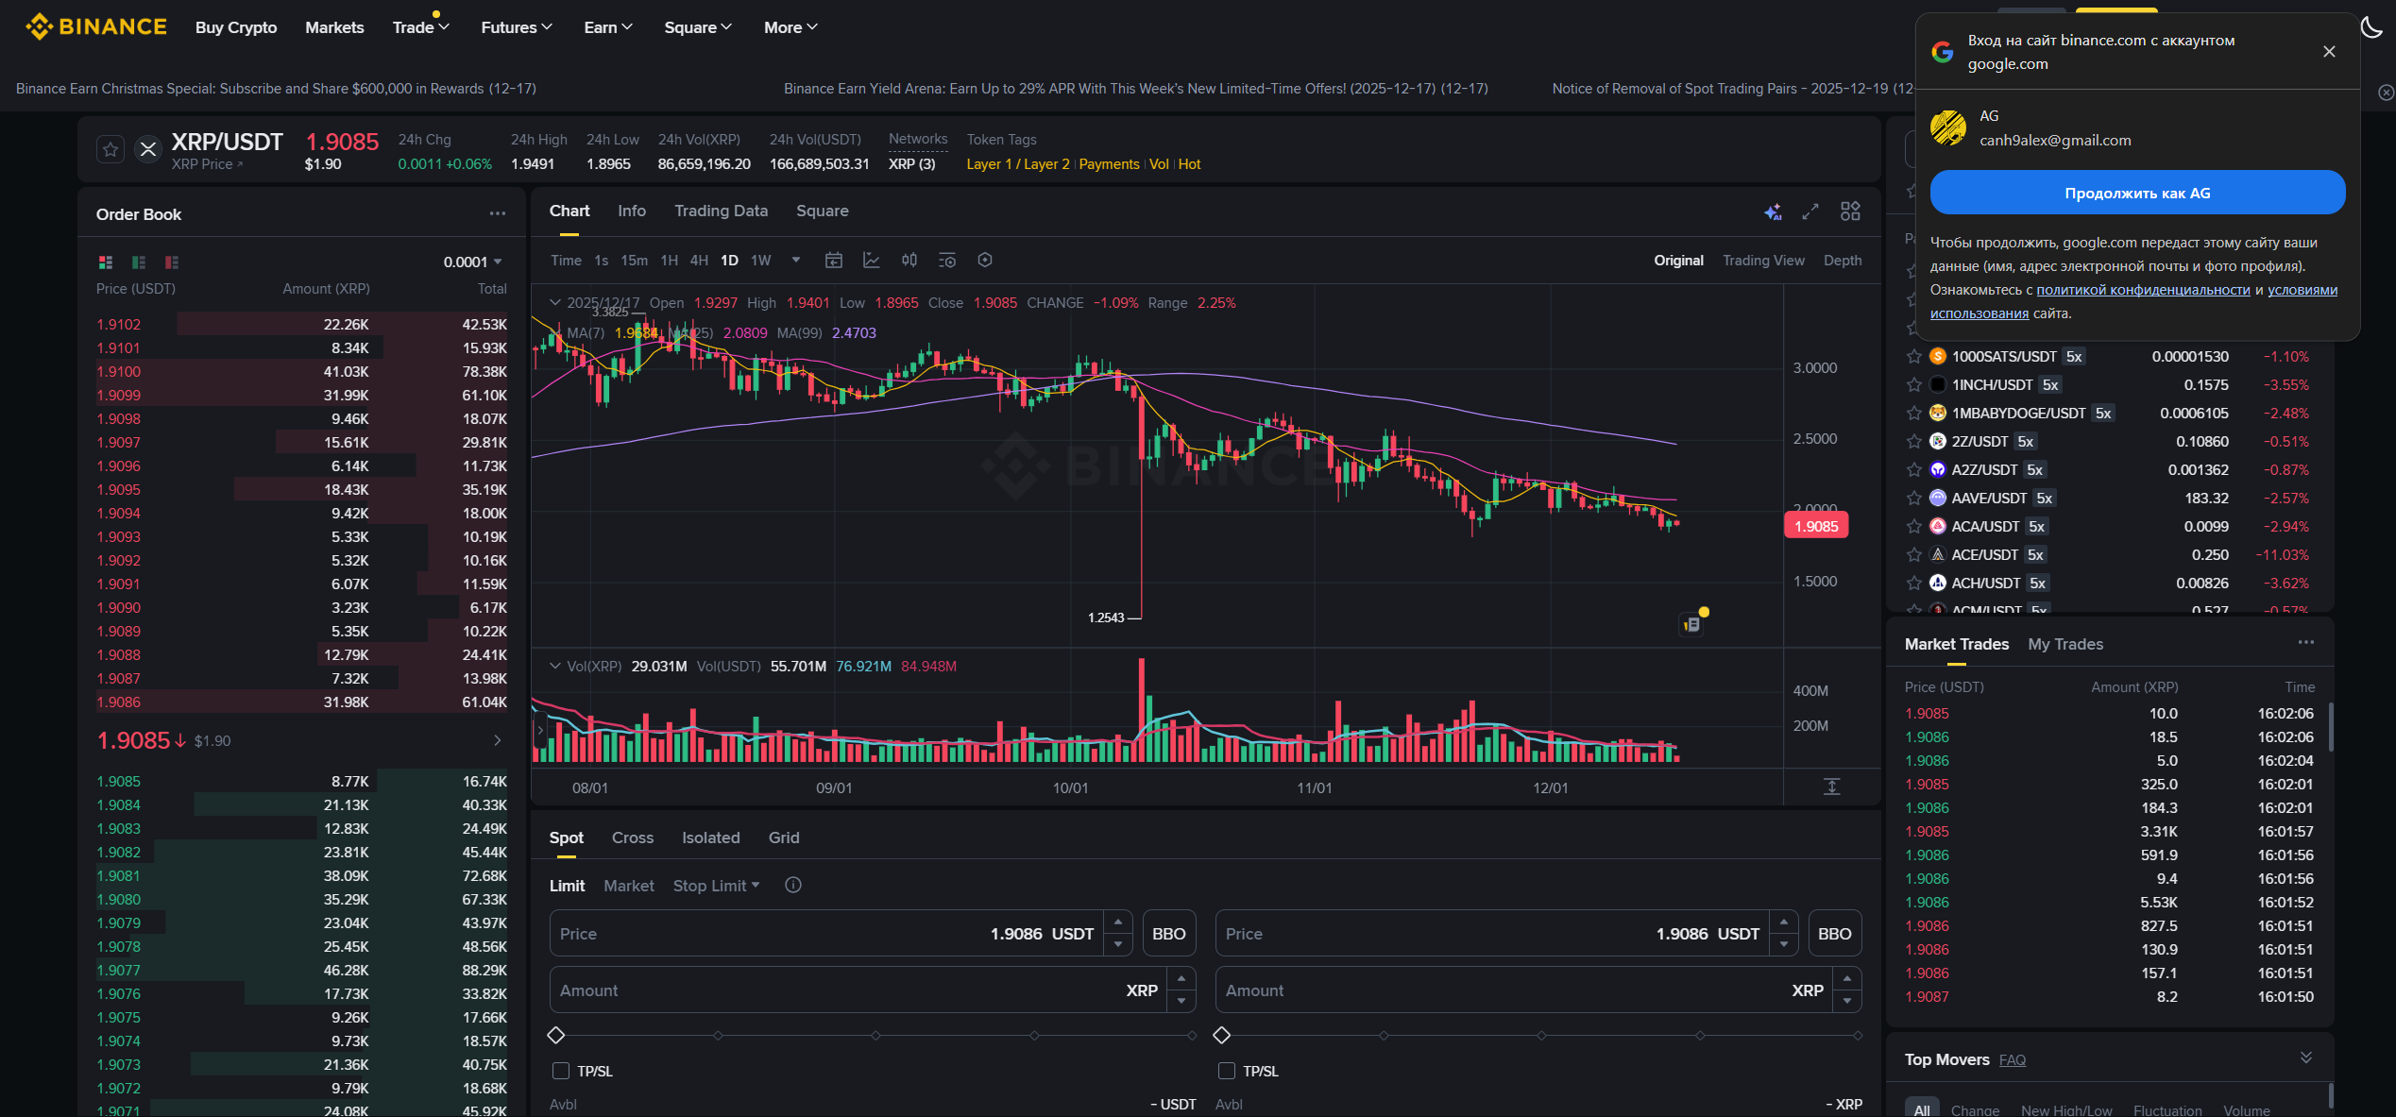The height and width of the screenshot is (1117, 2396).
Task: Continue as AG in the Google sign-in prompt
Action: 2136,193
